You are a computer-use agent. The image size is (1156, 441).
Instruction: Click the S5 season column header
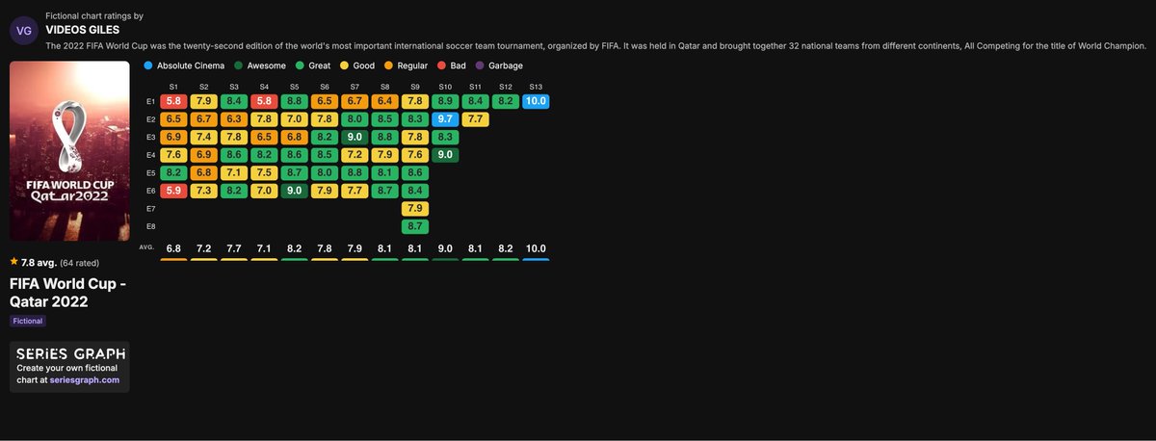point(295,87)
